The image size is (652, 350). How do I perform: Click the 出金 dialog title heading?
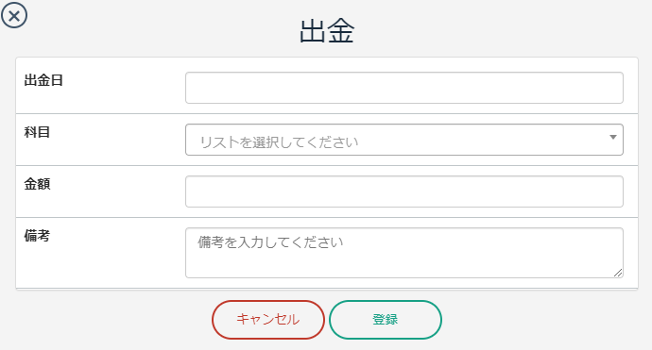[327, 31]
